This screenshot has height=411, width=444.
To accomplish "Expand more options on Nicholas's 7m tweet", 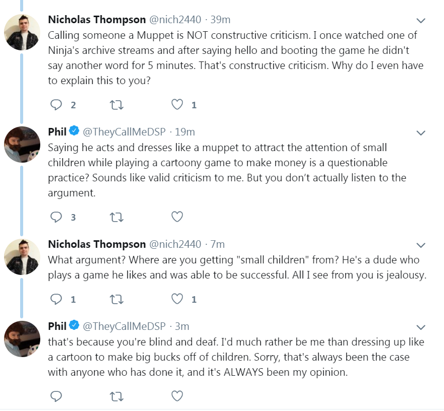I will [421, 245].
